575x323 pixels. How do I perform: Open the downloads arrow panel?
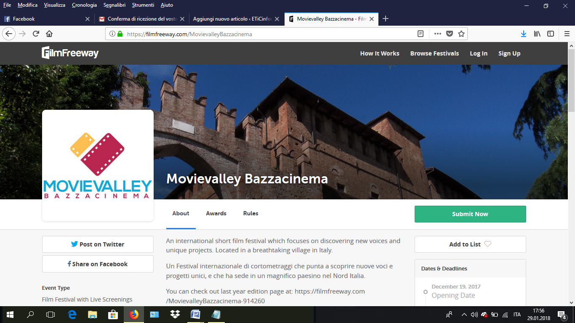524,34
